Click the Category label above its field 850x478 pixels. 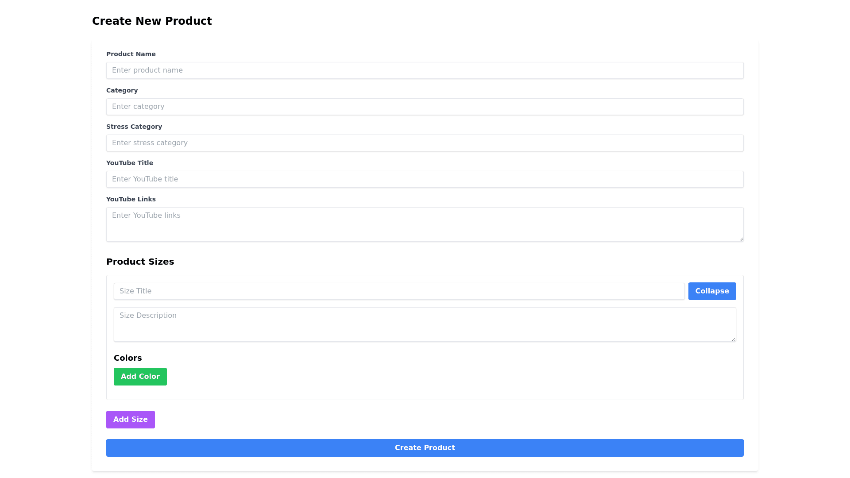click(x=122, y=90)
